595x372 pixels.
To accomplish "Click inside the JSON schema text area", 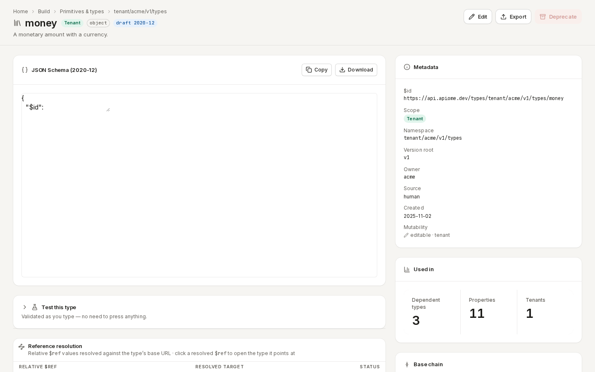I will point(66,103).
